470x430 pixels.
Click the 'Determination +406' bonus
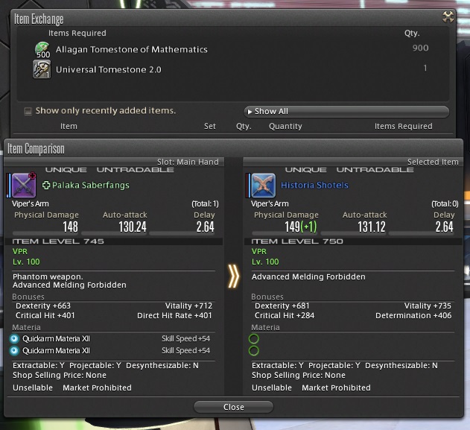point(413,315)
